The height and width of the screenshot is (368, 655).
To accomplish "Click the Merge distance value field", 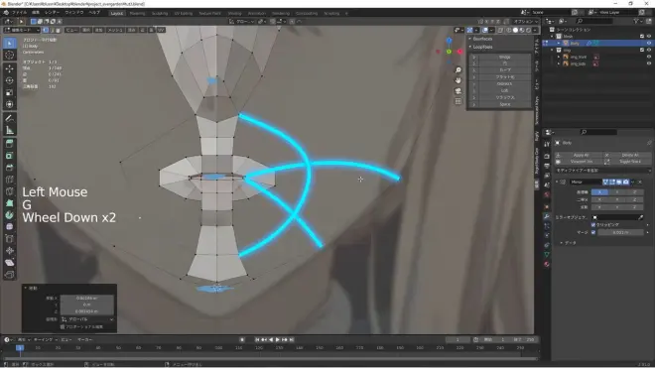I will 620,232.
